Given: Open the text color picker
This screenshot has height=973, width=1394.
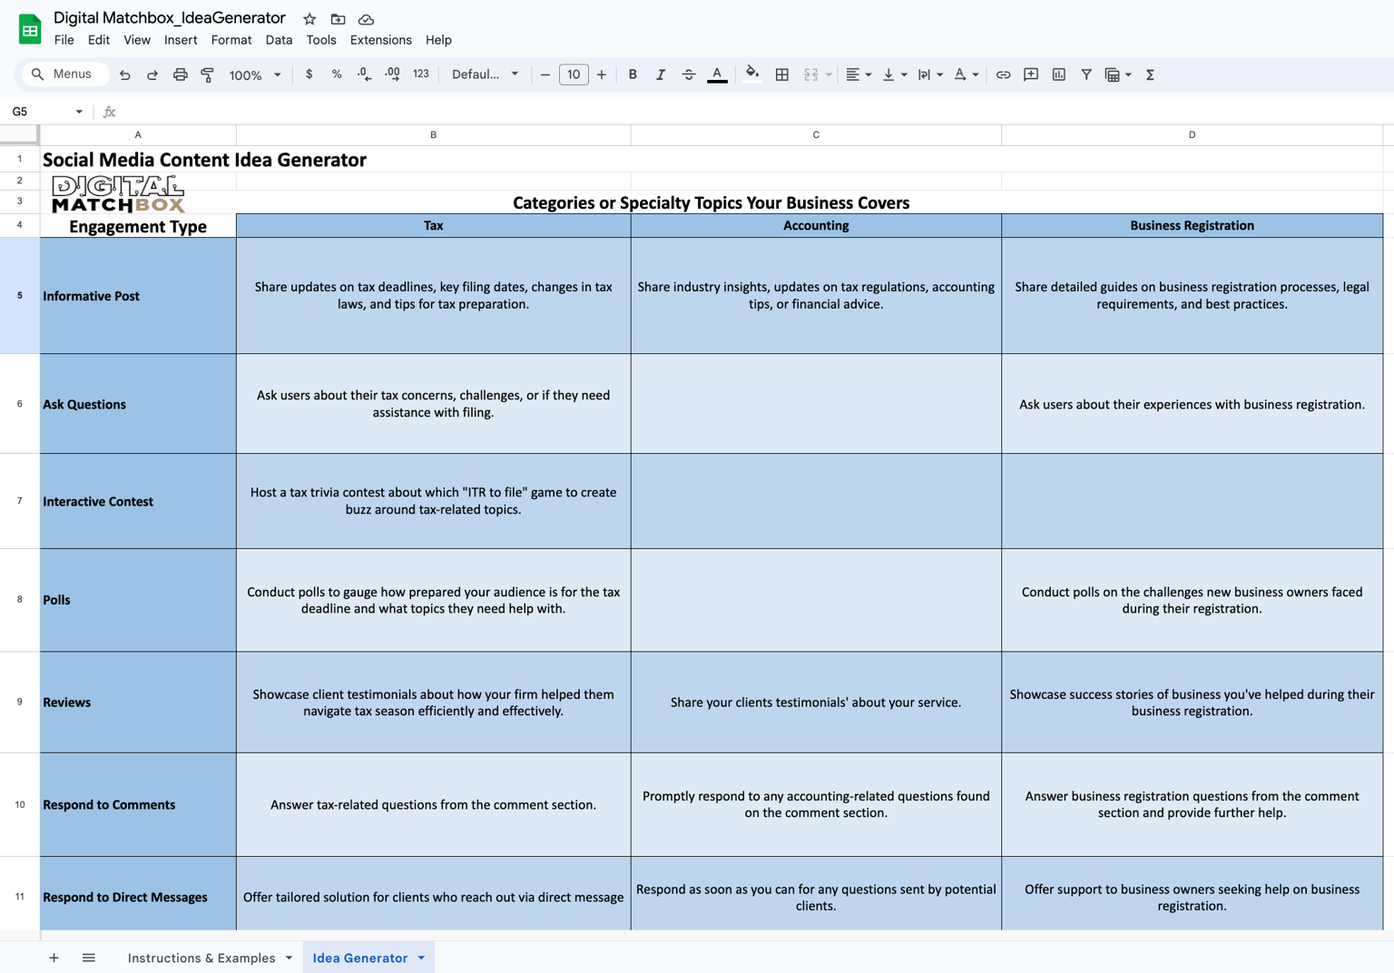Looking at the screenshot, I should 717,74.
